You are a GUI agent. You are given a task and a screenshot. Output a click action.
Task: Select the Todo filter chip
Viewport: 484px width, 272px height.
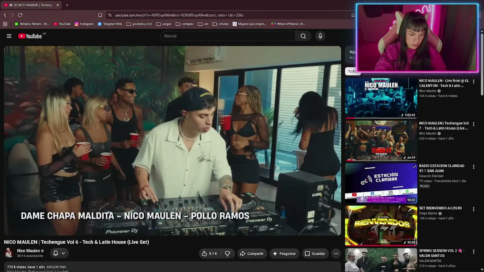[x=352, y=71]
